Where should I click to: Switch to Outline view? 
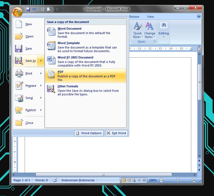click(x=139, y=180)
